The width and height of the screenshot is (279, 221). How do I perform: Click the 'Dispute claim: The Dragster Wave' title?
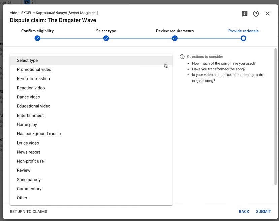tap(53, 20)
